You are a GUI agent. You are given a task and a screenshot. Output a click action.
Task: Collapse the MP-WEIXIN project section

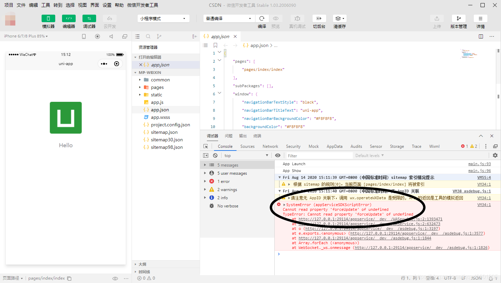pos(135,73)
